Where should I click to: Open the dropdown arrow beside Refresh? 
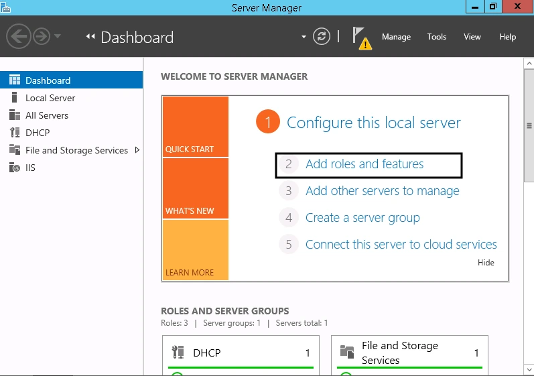304,37
